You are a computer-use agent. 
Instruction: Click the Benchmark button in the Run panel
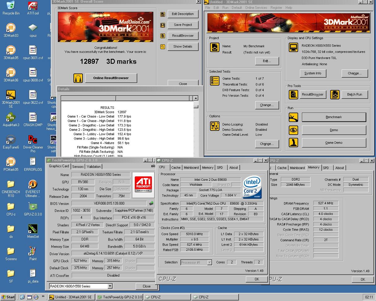coord(334,117)
